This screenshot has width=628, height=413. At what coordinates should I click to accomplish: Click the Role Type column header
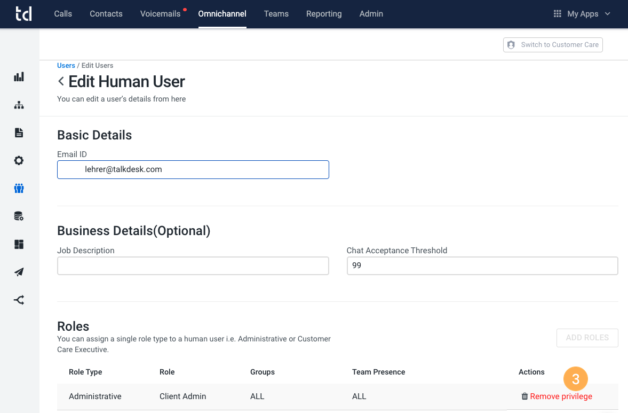point(85,372)
